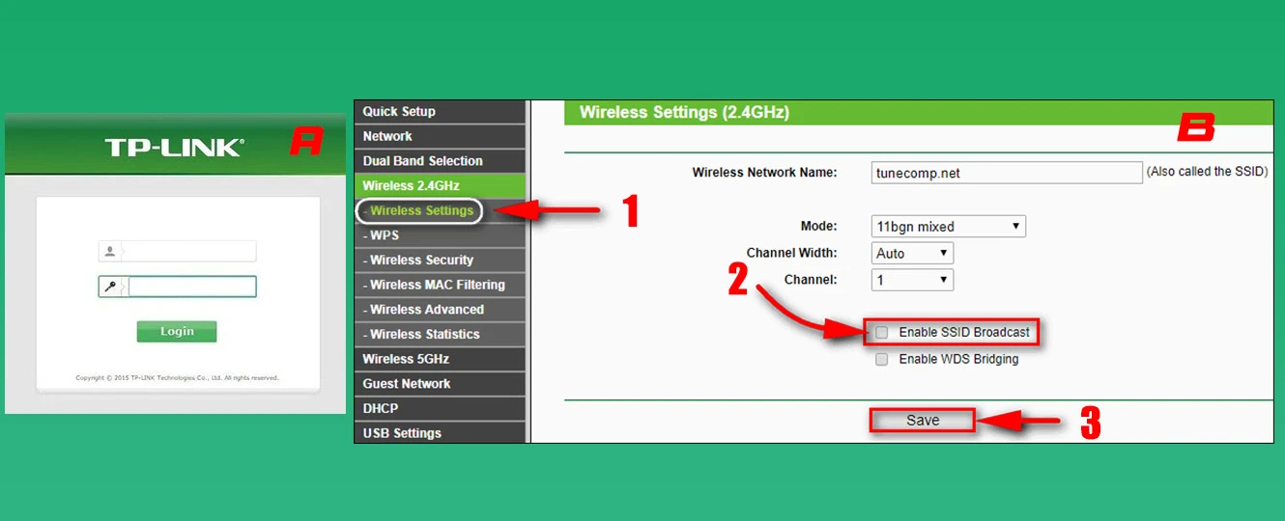Tick the Enable WDS Bridging checkbox
Image resolution: width=1285 pixels, height=521 pixels.
pos(881,359)
